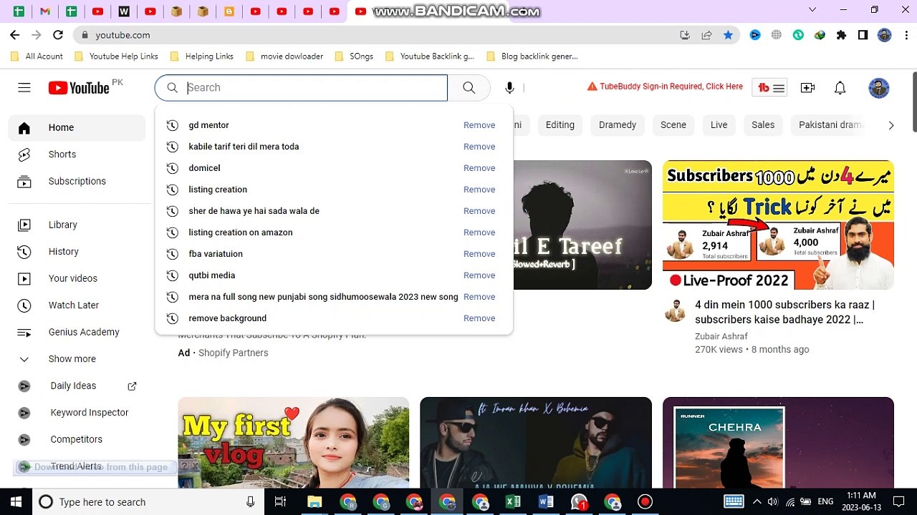Click the Windows Start button

click(16, 501)
